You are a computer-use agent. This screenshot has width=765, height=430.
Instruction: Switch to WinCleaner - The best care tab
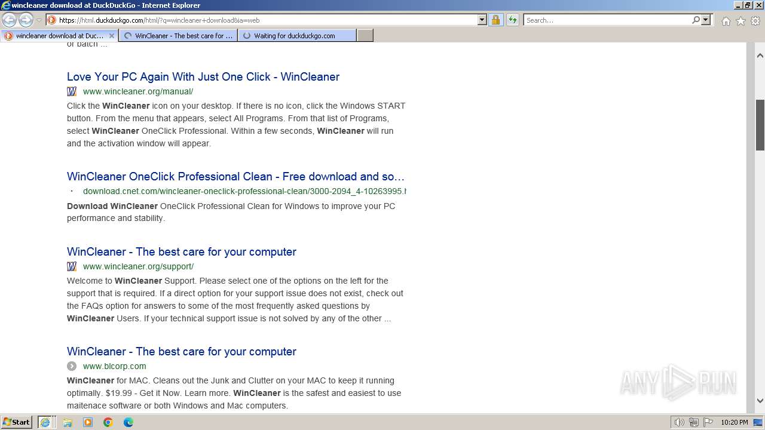pos(178,36)
